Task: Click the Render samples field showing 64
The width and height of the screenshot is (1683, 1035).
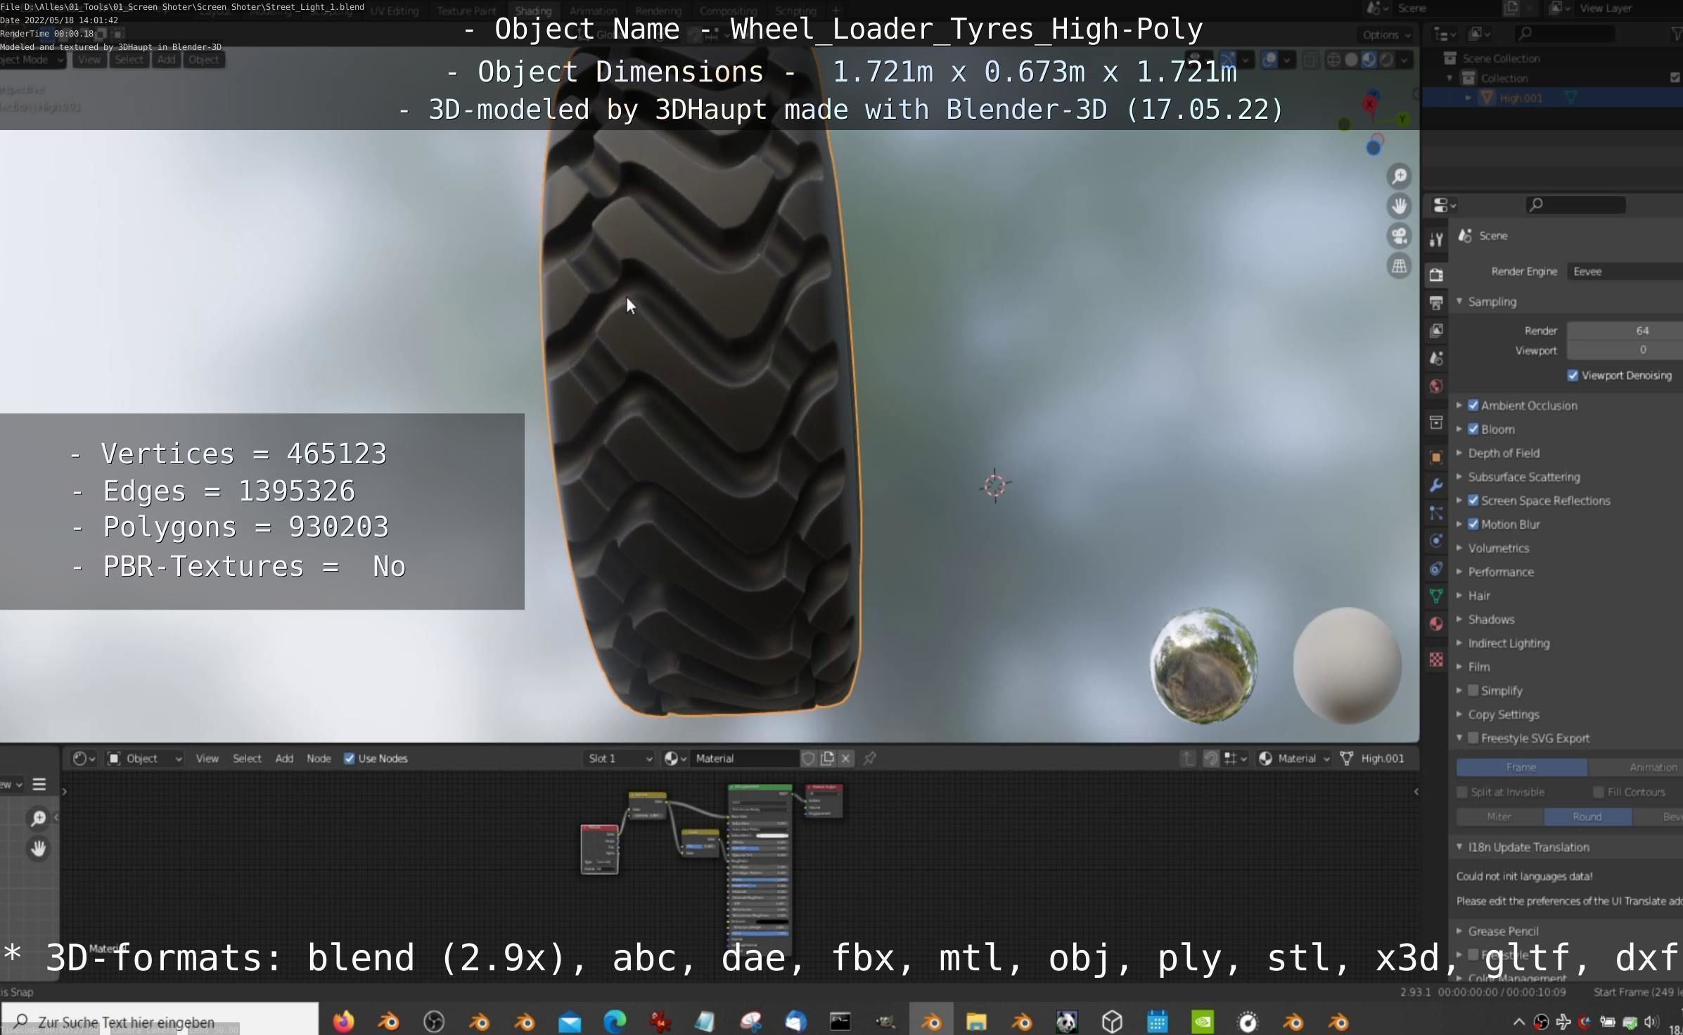Action: pyautogui.click(x=1625, y=330)
